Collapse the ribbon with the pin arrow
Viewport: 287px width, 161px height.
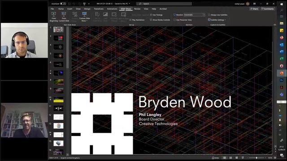[x=275, y=25]
